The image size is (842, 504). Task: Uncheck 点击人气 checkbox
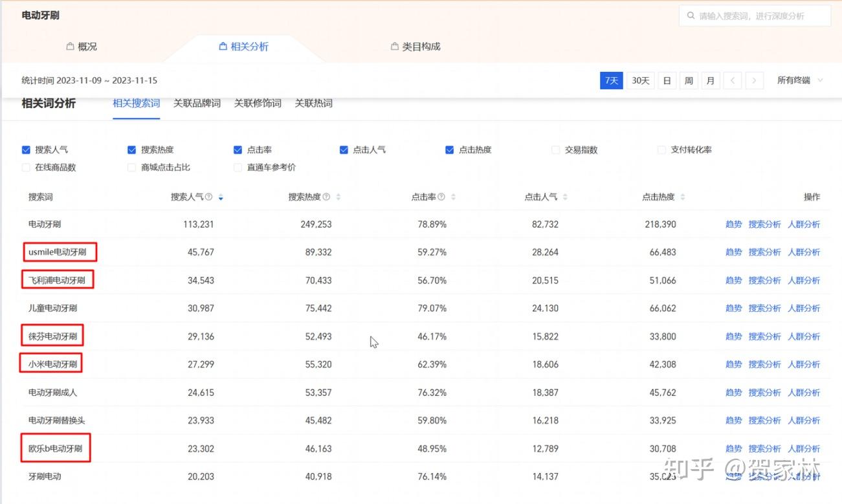coord(344,149)
